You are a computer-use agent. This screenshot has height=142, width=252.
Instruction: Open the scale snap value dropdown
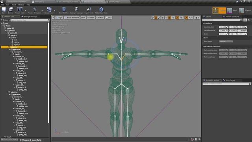191,18
